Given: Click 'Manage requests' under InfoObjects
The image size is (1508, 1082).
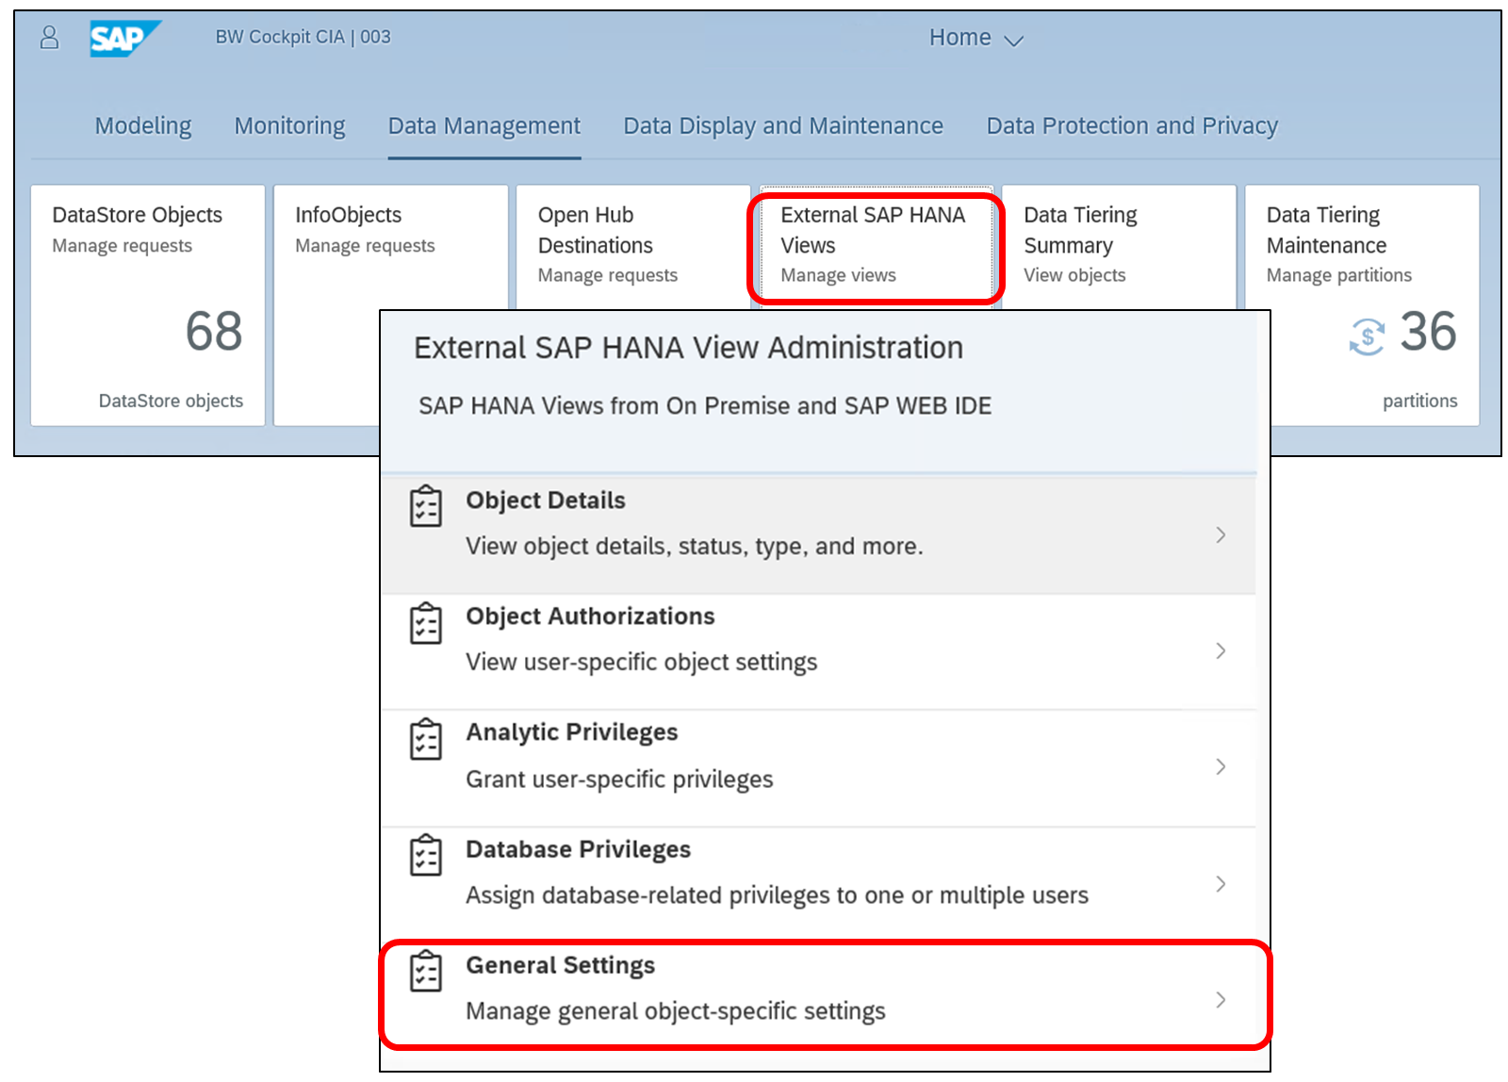Looking at the screenshot, I should coord(365,246).
